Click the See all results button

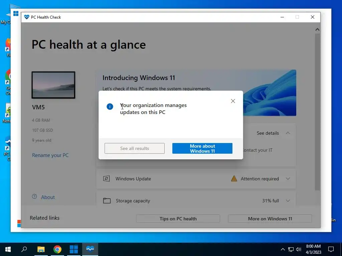pos(135,148)
